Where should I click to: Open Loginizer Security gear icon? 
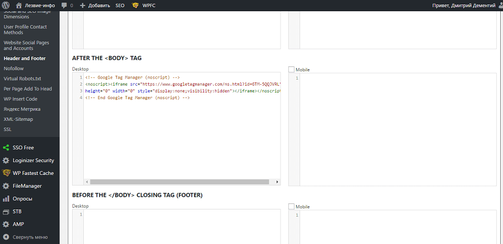(x=6, y=160)
